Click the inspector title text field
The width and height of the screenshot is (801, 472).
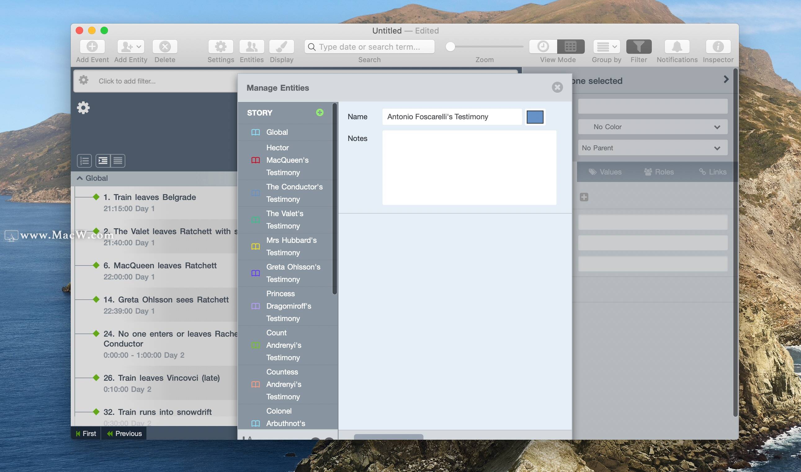653,106
